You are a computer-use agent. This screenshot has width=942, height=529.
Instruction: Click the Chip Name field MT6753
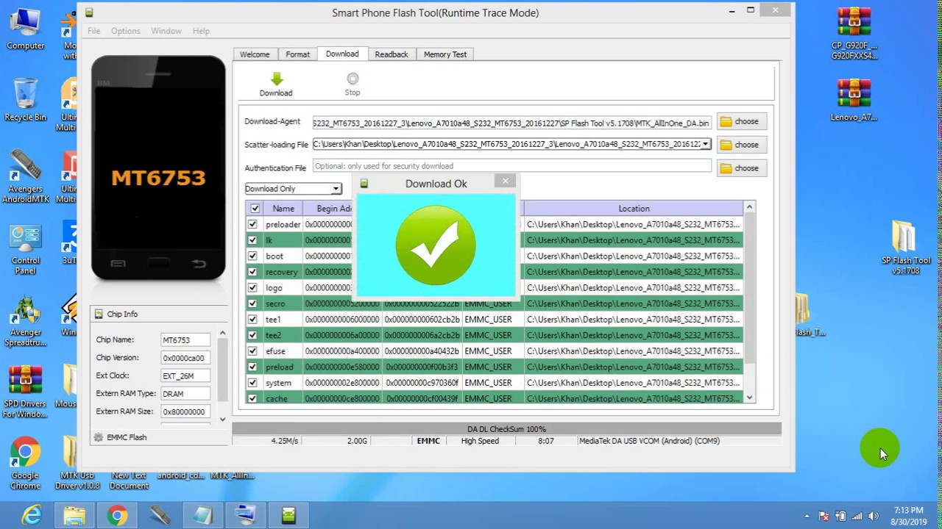[x=185, y=340]
